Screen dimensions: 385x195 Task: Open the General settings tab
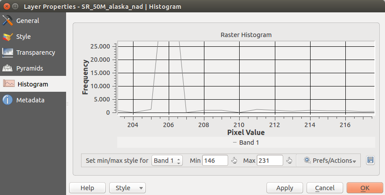(x=27, y=21)
